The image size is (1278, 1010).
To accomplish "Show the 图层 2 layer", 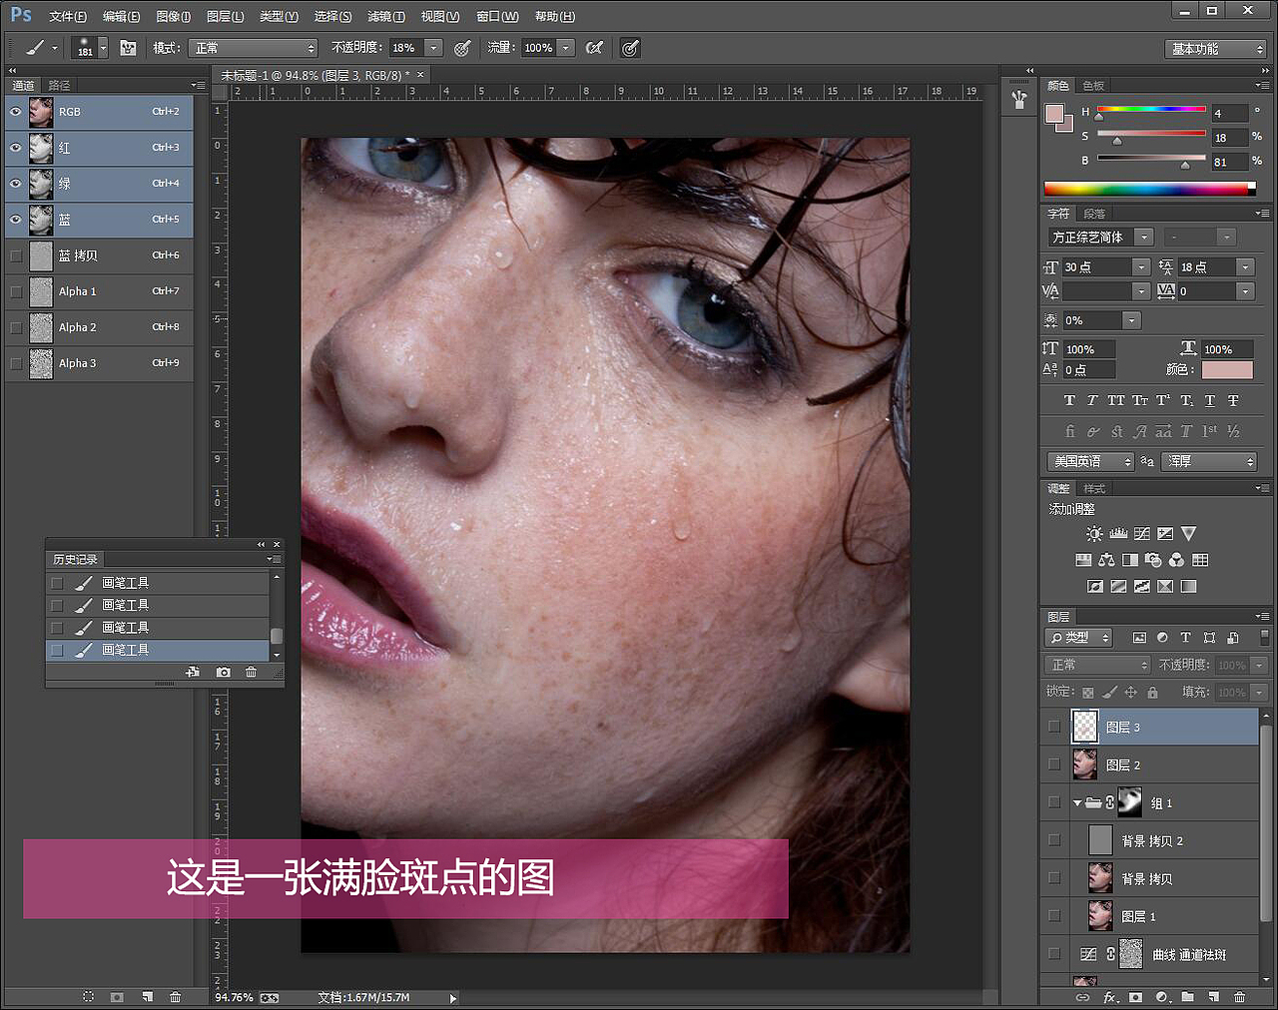I will point(1054,764).
